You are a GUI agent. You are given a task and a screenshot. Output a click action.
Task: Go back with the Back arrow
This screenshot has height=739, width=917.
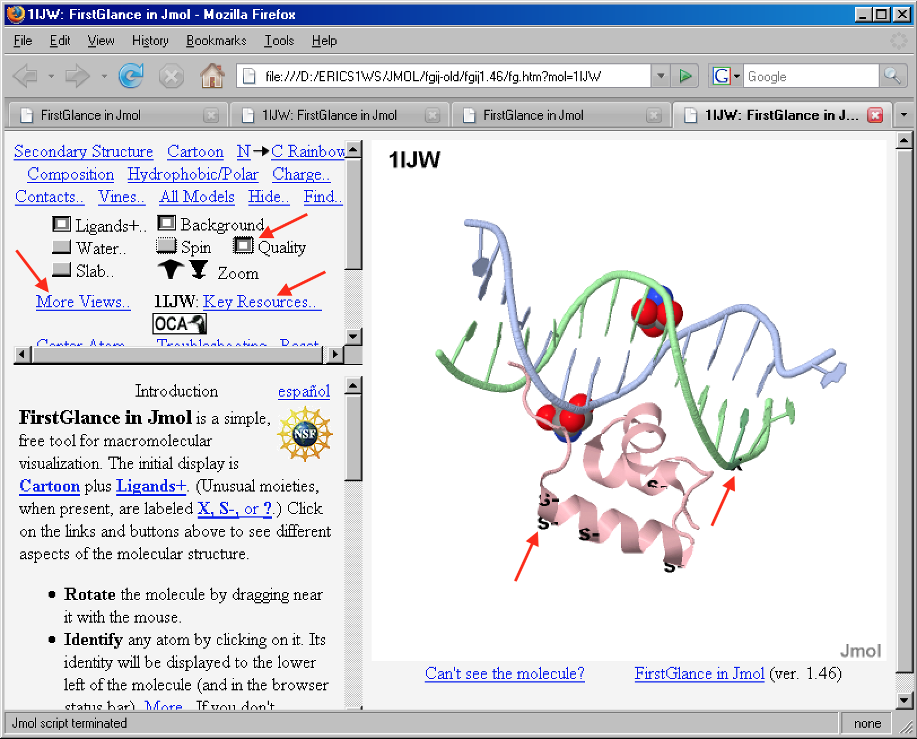tap(25, 76)
